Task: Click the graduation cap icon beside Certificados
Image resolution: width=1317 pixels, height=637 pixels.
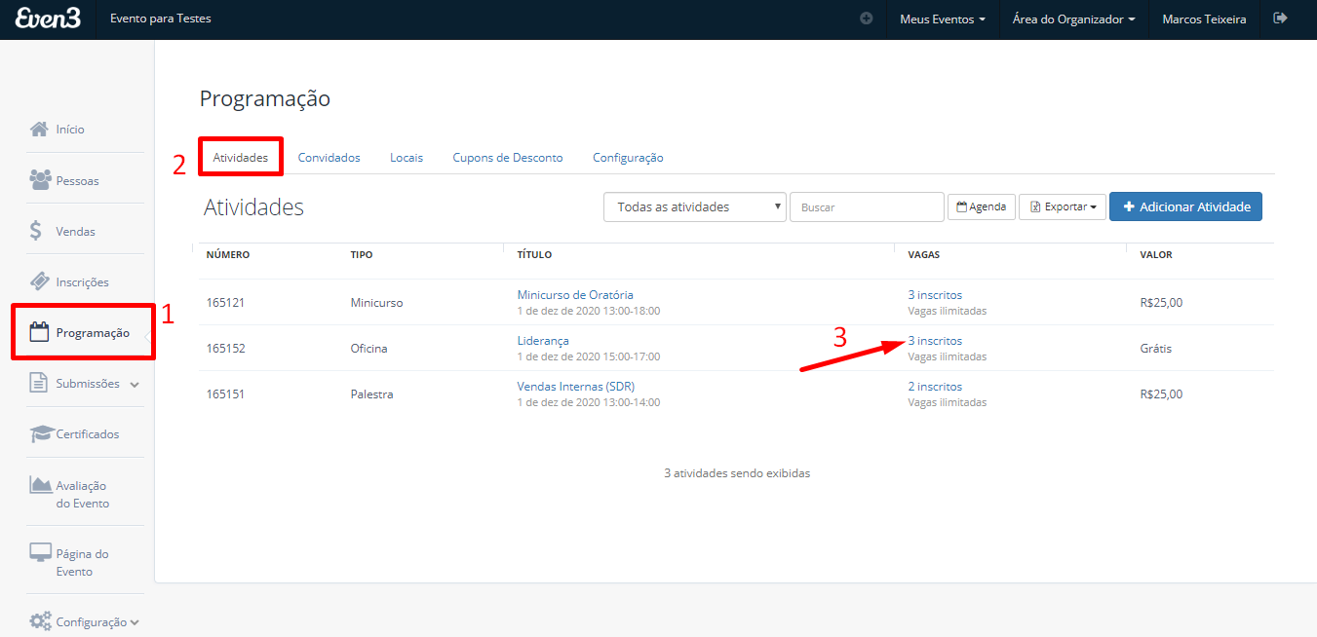Action: point(41,433)
